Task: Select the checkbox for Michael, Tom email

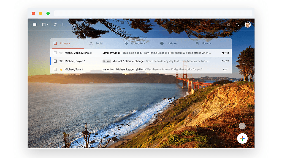Action: [x=55, y=69]
